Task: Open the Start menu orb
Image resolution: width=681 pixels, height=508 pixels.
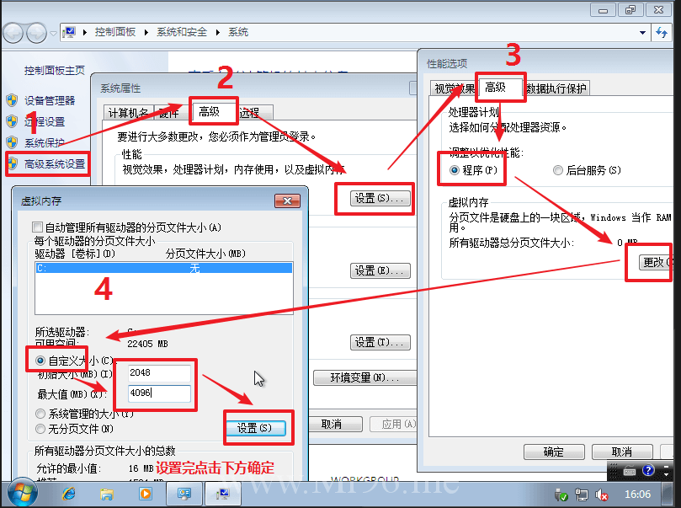Action: click(x=22, y=494)
